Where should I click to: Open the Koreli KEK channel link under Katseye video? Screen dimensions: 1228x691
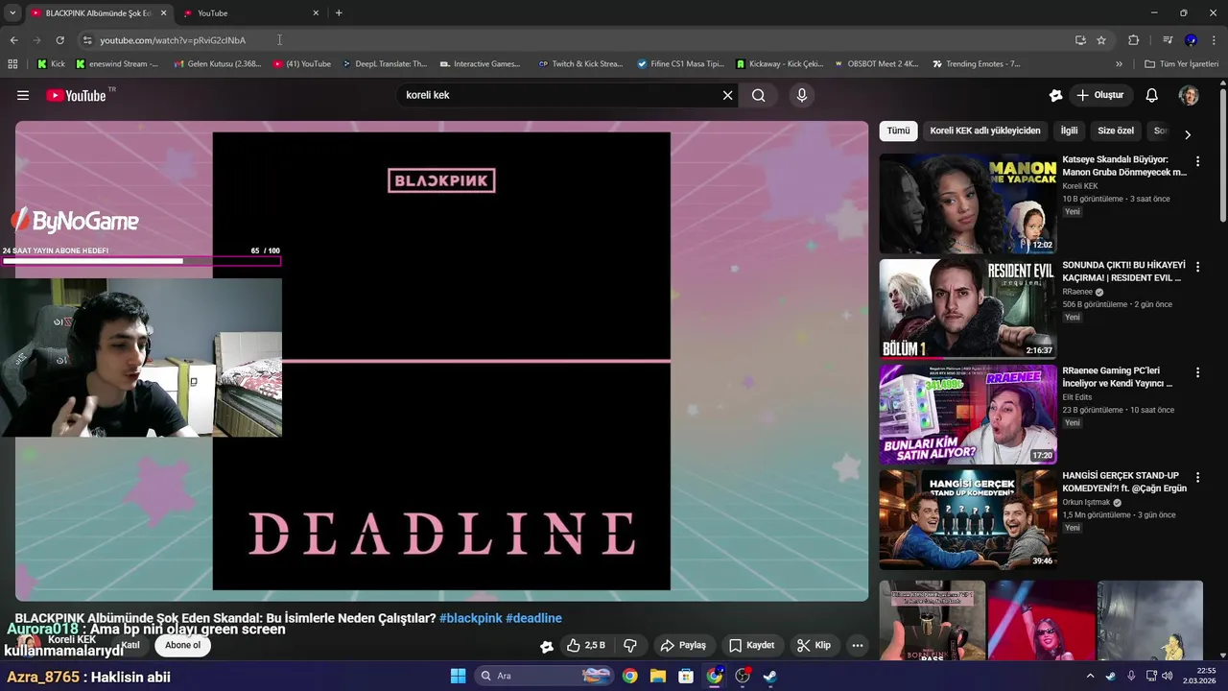click(1080, 186)
